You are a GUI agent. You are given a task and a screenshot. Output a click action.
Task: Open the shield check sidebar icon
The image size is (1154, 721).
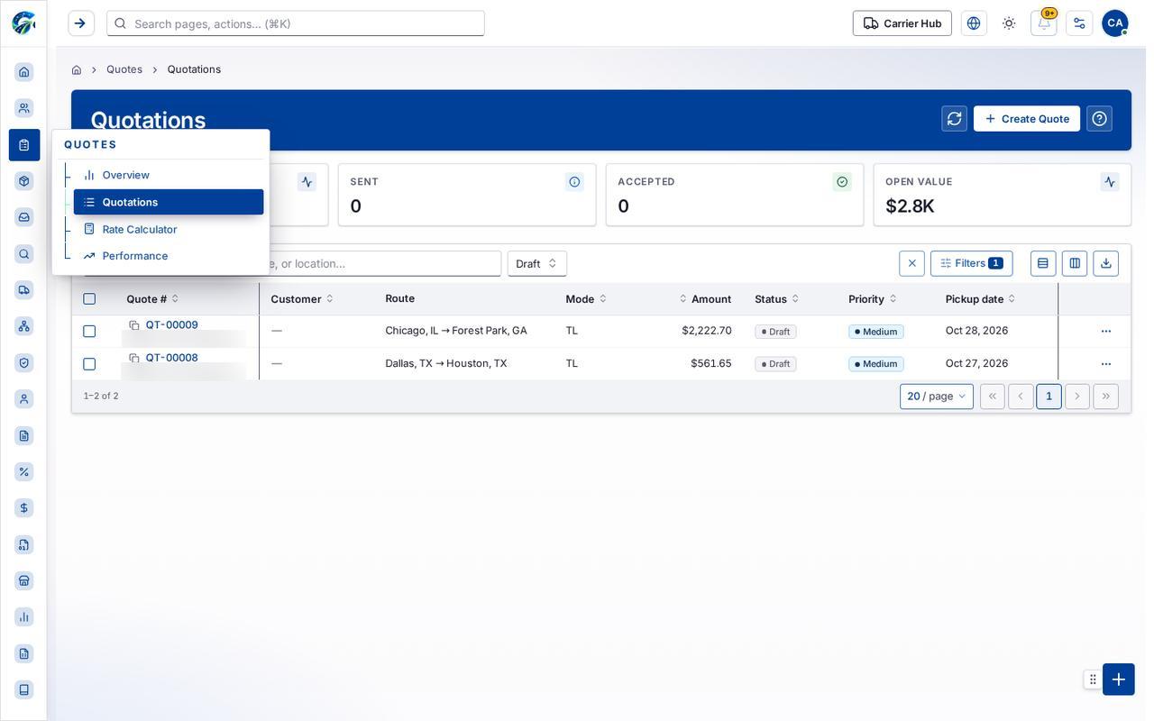(24, 363)
